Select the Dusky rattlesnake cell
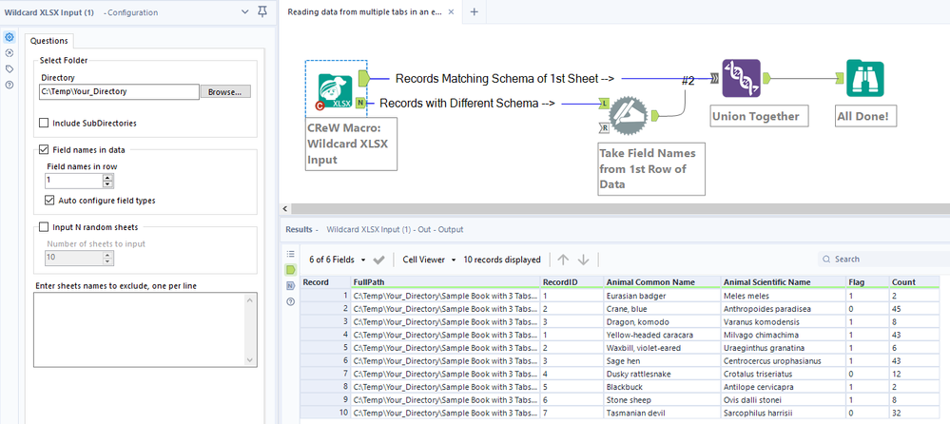This screenshot has height=424, width=950. click(x=662, y=374)
